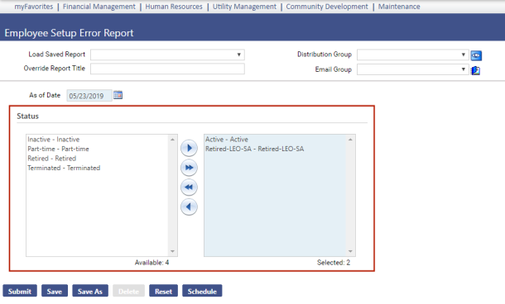Open the Maintenance menu

pyautogui.click(x=399, y=7)
